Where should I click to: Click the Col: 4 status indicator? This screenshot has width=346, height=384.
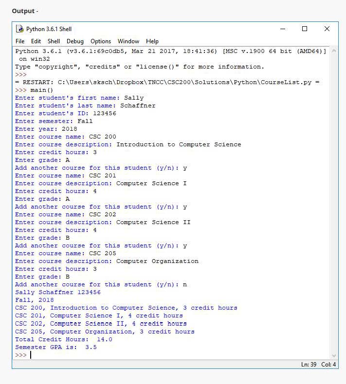(x=328, y=365)
